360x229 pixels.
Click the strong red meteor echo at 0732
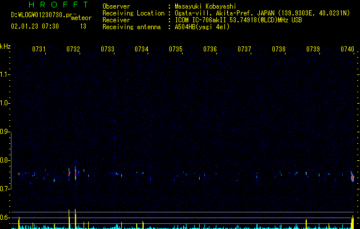(76, 173)
